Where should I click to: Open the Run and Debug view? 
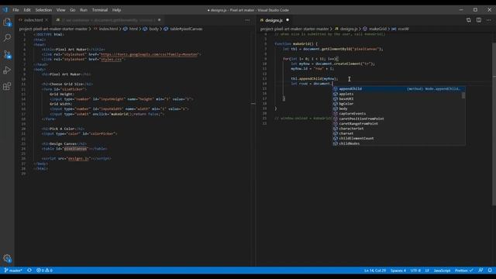[7, 71]
